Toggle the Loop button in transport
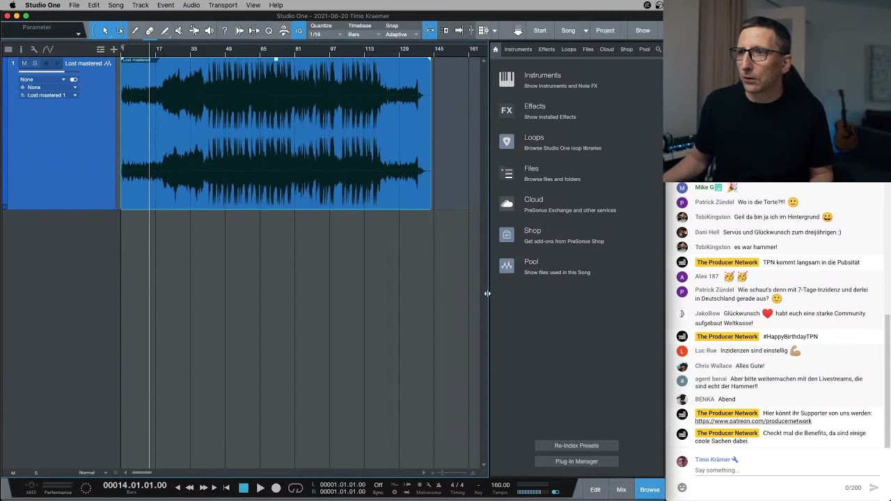 295,488
